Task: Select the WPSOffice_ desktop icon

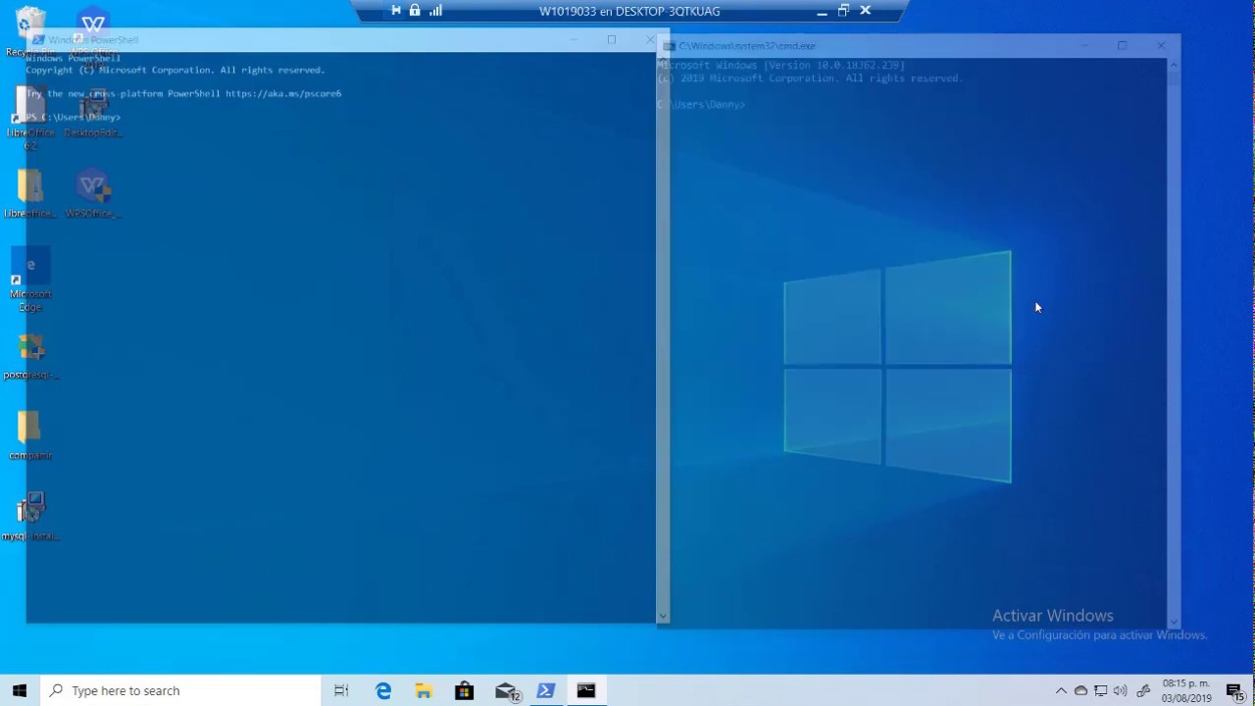Action: point(94,193)
